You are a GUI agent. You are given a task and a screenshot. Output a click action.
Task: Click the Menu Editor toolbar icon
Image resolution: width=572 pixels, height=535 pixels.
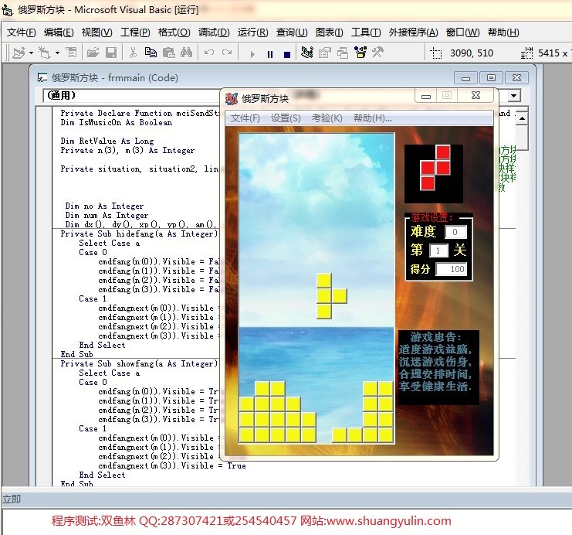coord(72,53)
